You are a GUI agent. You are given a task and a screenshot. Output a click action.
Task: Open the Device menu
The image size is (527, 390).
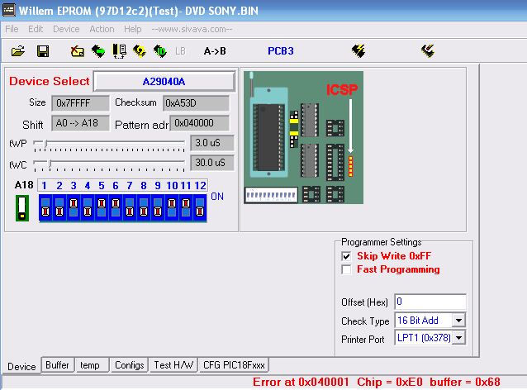point(66,29)
